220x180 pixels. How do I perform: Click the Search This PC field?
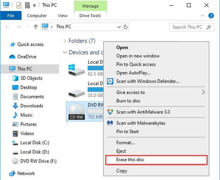click(187, 27)
